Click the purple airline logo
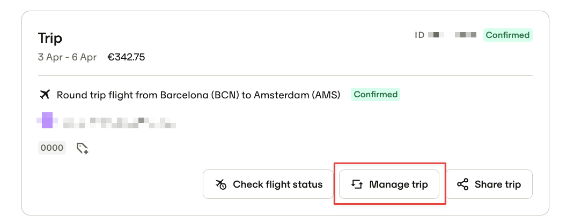574x224 pixels. point(47,120)
